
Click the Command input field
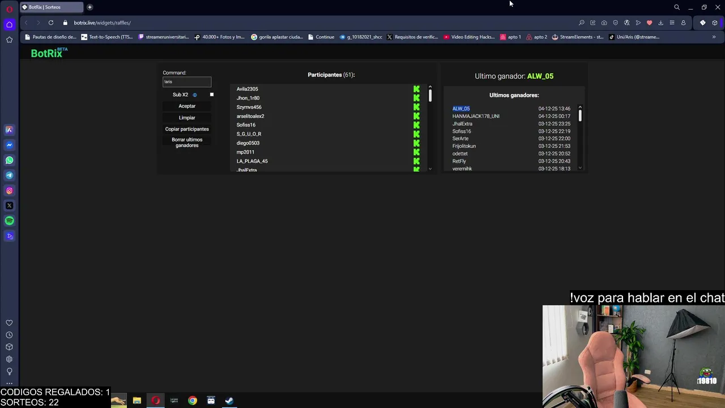pyautogui.click(x=187, y=82)
